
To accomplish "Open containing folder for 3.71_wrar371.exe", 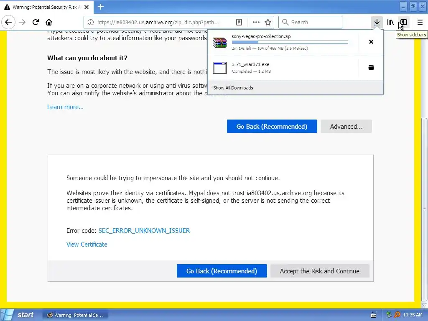I will click(371, 67).
